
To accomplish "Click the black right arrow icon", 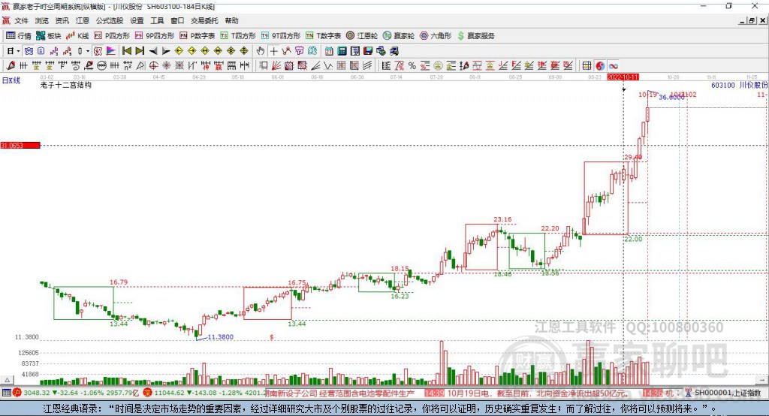I will click(166, 51).
